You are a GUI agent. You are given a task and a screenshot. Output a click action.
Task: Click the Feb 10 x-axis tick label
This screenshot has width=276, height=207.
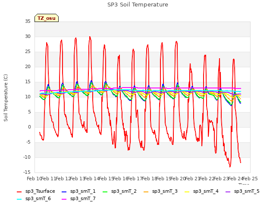34,179
